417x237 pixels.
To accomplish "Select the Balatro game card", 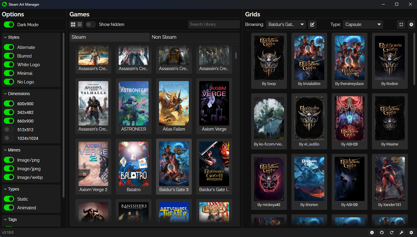I will click(134, 167).
